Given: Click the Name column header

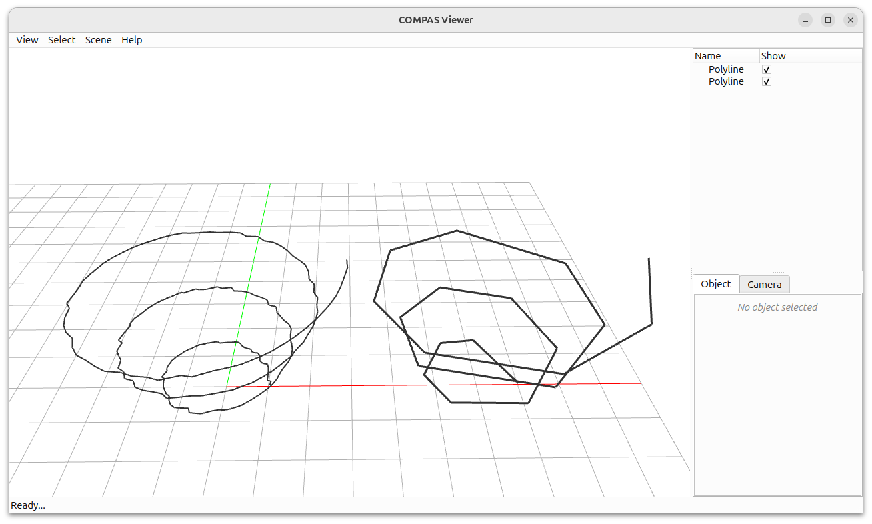Looking at the screenshot, I should point(708,55).
